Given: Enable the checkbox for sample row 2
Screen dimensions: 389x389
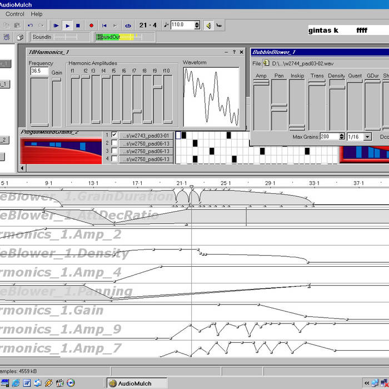Looking at the screenshot, I should coord(114,143).
